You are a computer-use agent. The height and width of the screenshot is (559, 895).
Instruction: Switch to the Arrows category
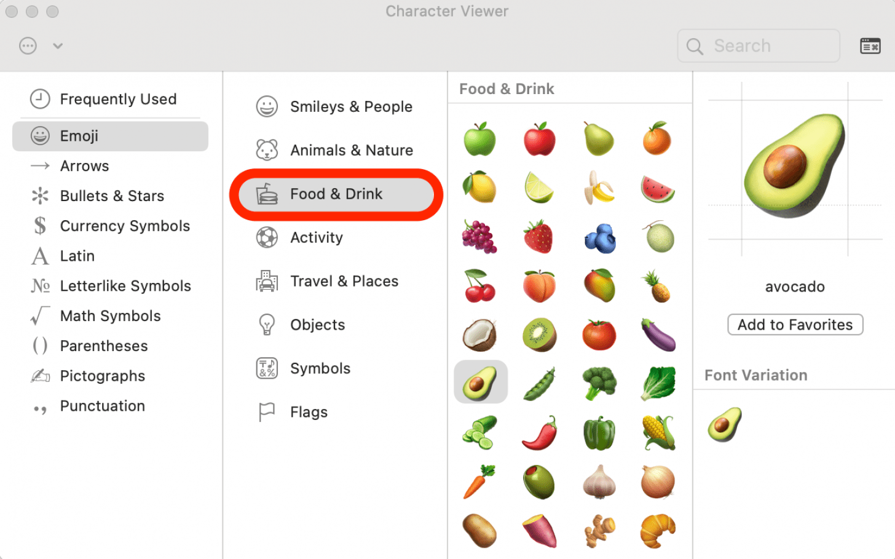(x=84, y=165)
